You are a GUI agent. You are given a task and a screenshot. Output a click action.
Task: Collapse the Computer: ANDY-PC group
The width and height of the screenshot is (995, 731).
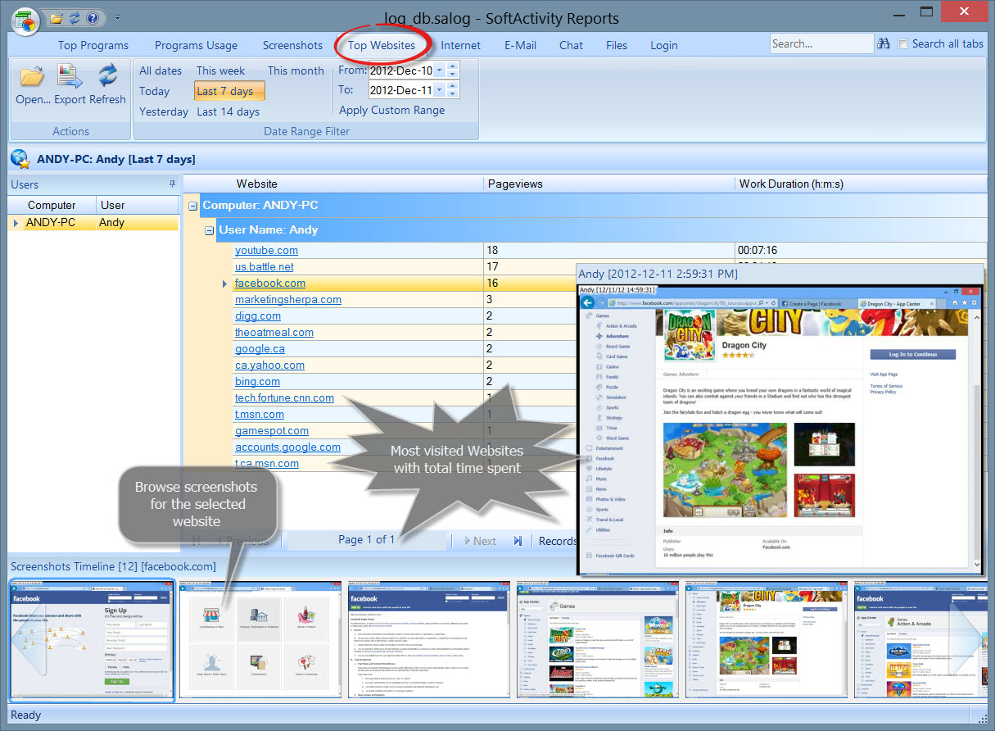pyautogui.click(x=192, y=205)
